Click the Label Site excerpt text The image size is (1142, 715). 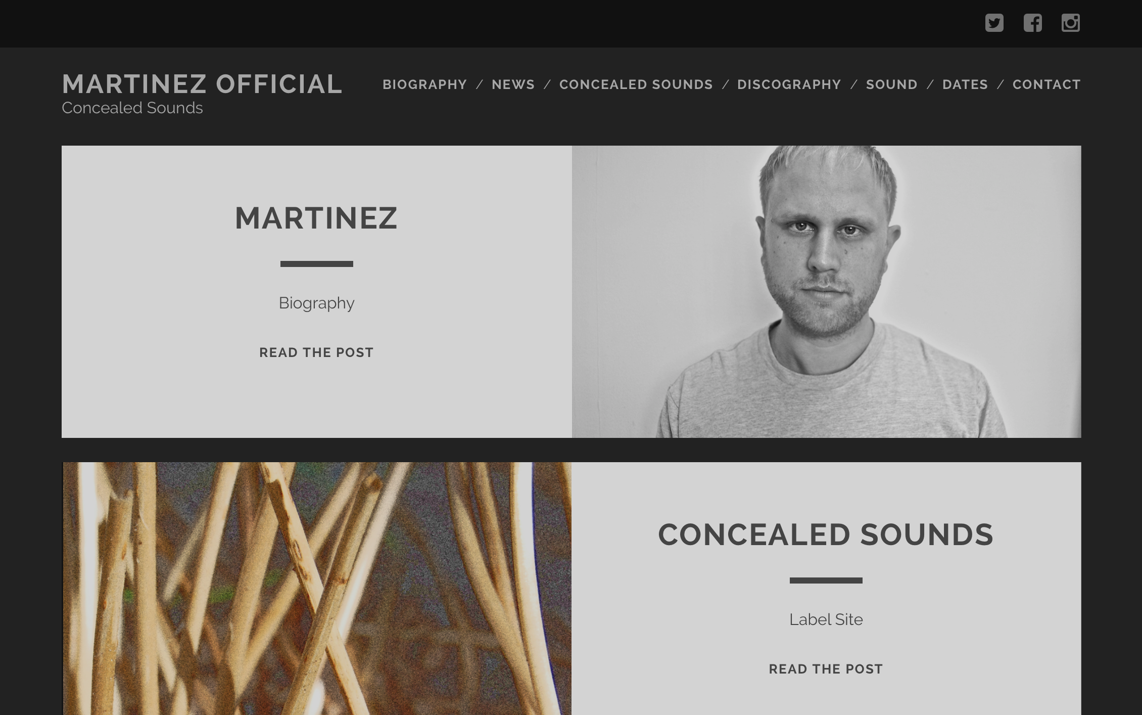(826, 619)
